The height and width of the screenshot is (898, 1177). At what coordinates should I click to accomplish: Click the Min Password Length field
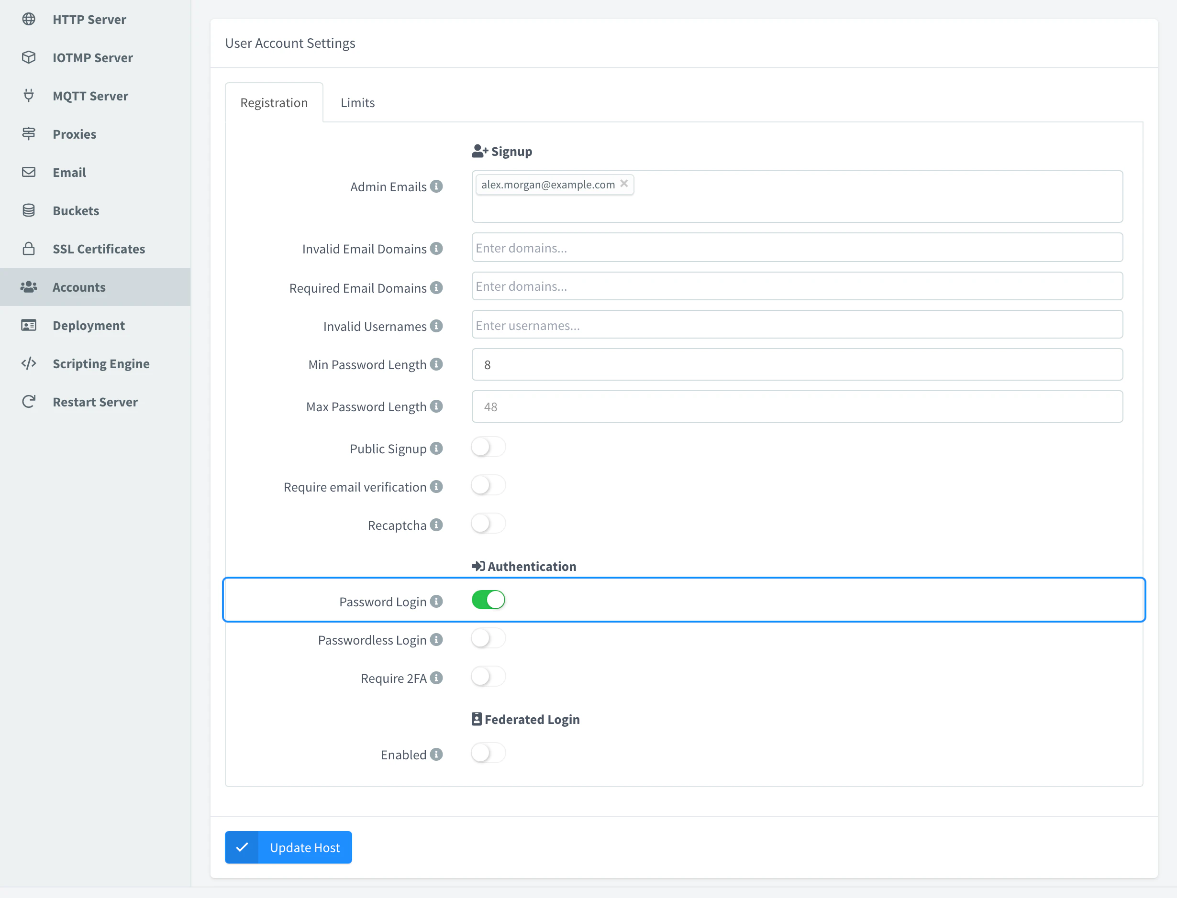click(x=797, y=364)
